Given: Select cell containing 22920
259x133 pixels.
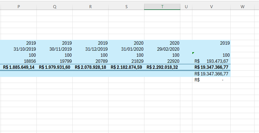Looking at the screenshot, I should [x=162, y=61].
